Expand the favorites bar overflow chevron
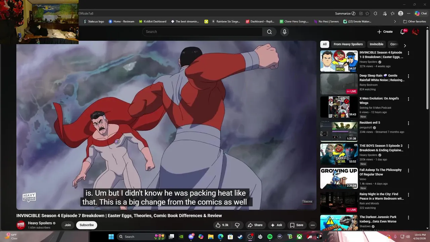This screenshot has height=242, width=430. click(x=395, y=22)
